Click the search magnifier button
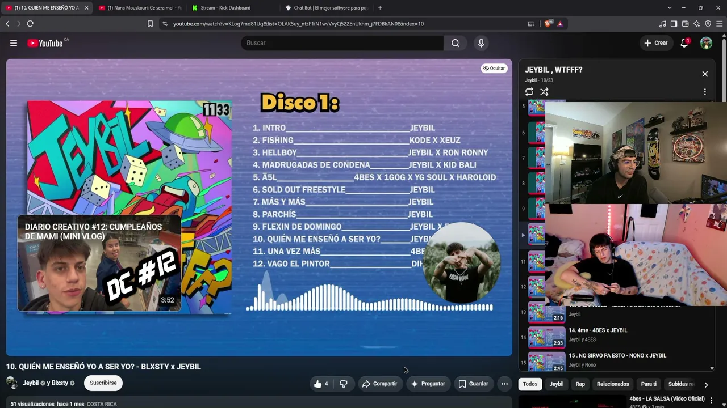The height and width of the screenshot is (408, 727). [456, 43]
